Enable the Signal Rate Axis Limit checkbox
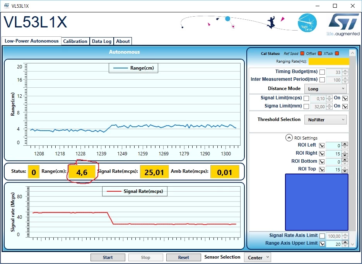The image size is (362, 264). point(322,236)
